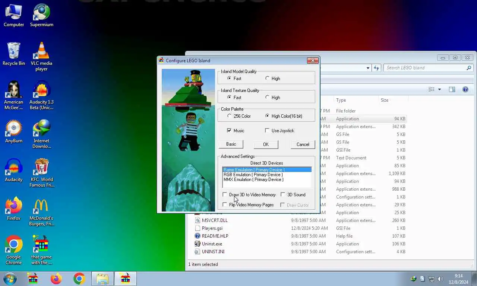Open Audacity 1.3 Beta shortcut

pos(41,96)
